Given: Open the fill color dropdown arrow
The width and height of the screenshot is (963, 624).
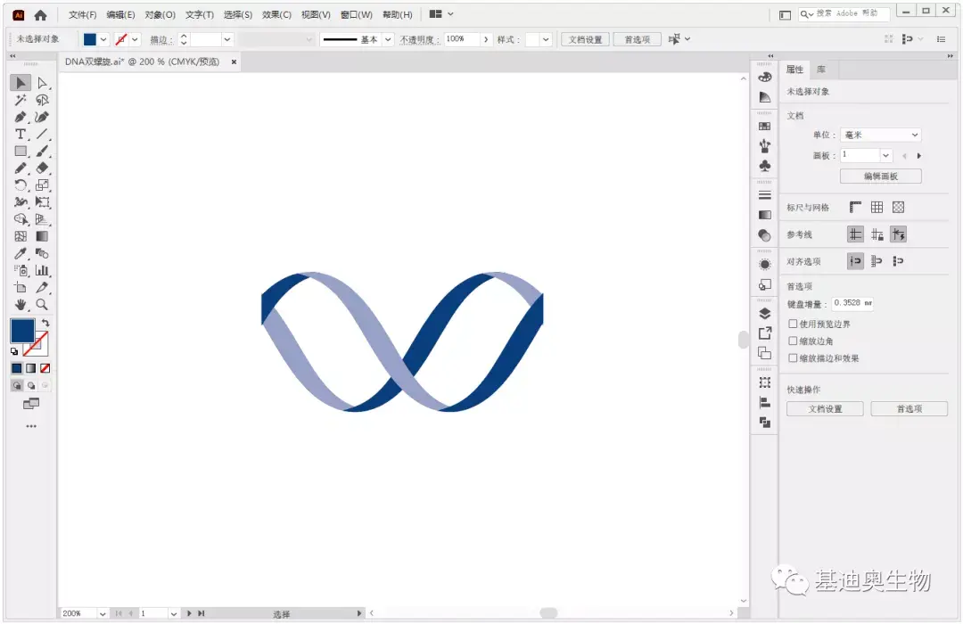Looking at the screenshot, I should pyautogui.click(x=103, y=40).
